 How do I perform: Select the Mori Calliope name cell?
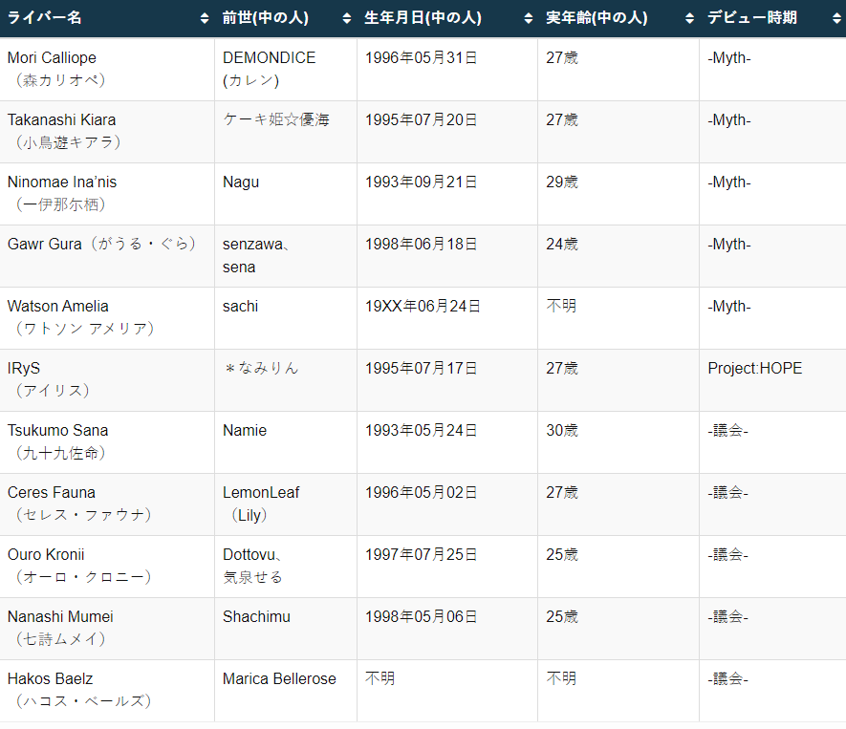pyautogui.click(x=107, y=69)
